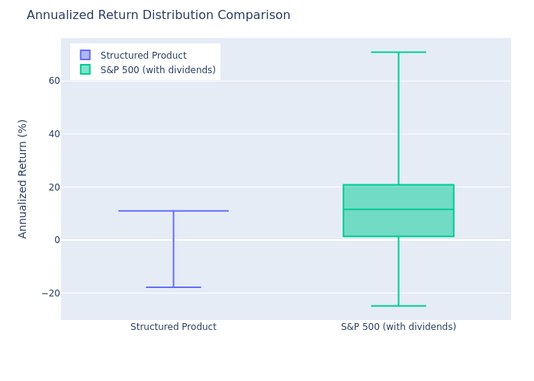Click the Structured Product x-axis label
Viewport: 534px width, 381px height.
(174, 327)
